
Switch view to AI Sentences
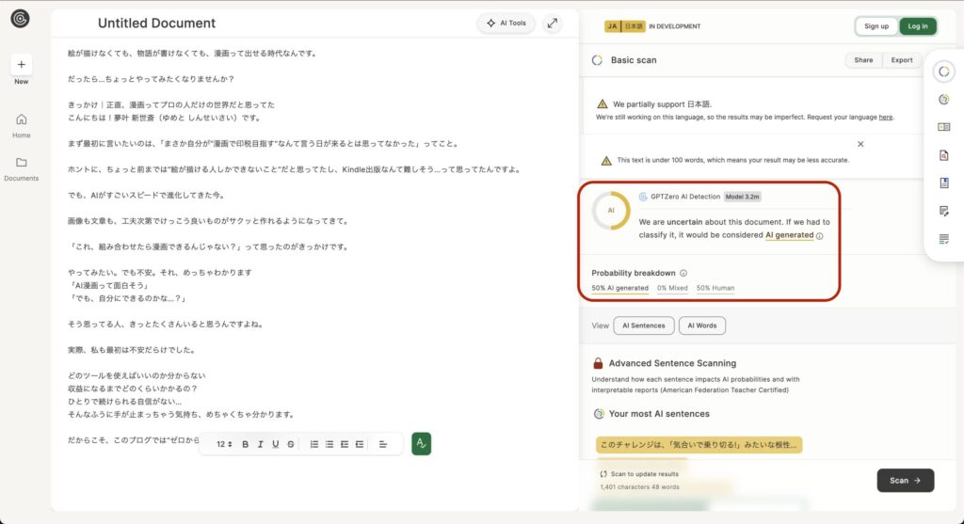tap(644, 326)
